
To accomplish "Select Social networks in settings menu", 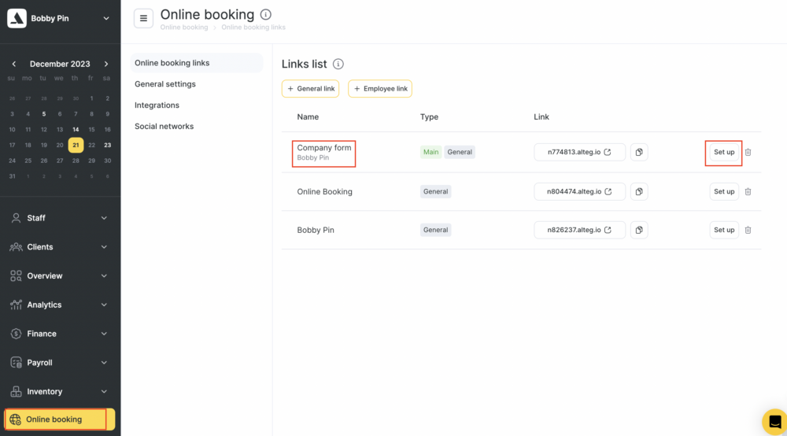I will tap(164, 127).
